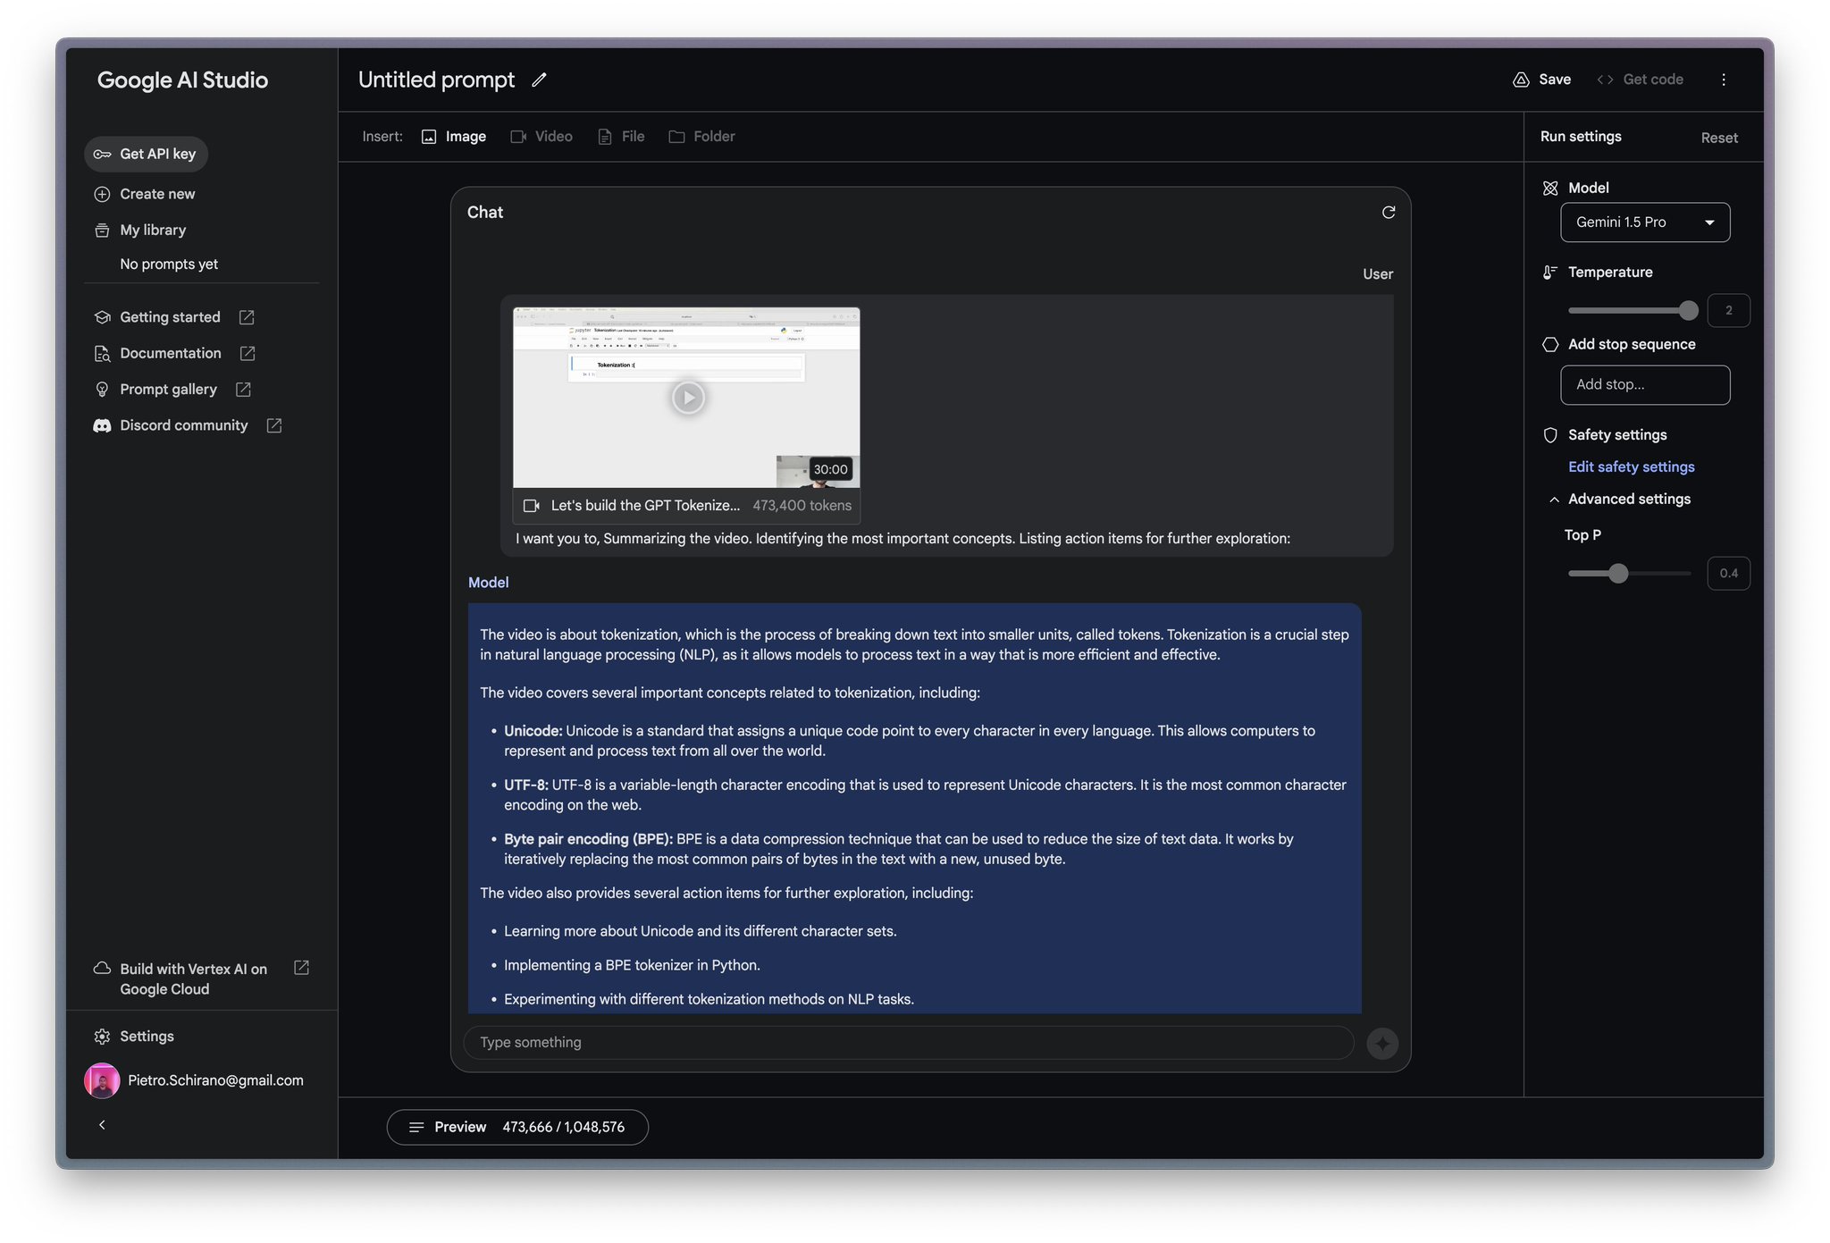The width and height of the screenshot is (1830, 1243).
Task: Click the Temperature thermometer icon
Action: click(x=1550, y=272)
